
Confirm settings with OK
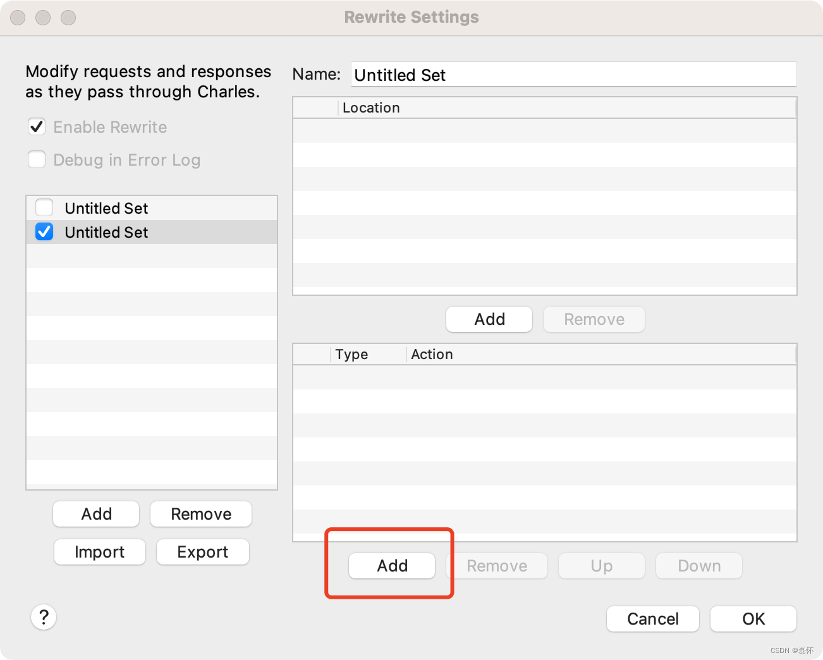point(753,619)
